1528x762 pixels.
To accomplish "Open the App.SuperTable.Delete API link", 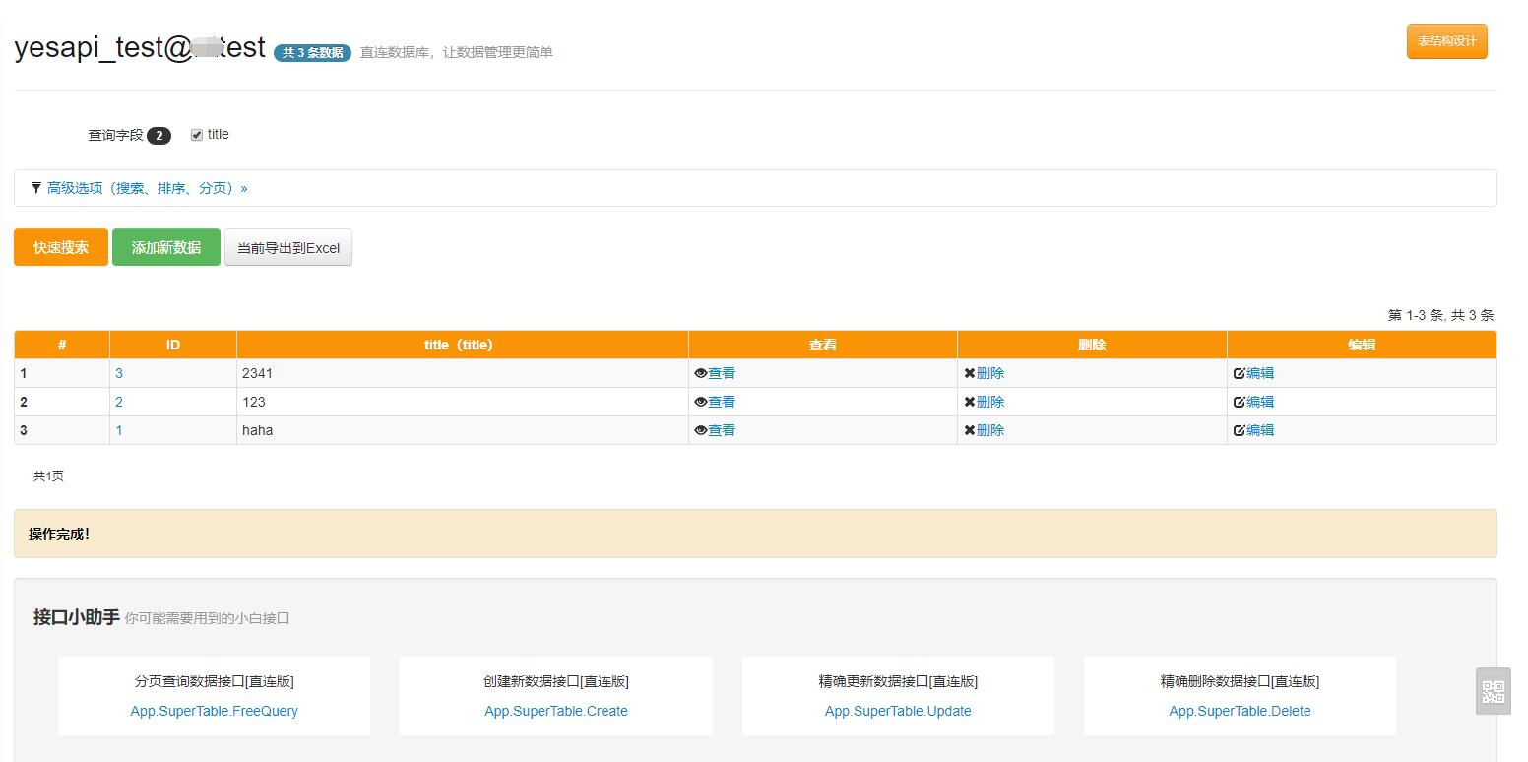I will [x=1240, y=711].
